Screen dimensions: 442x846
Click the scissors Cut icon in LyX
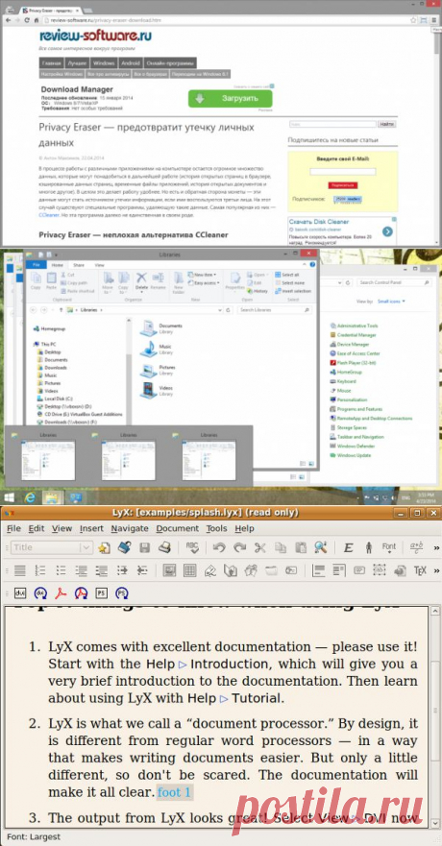coord(260,547)
